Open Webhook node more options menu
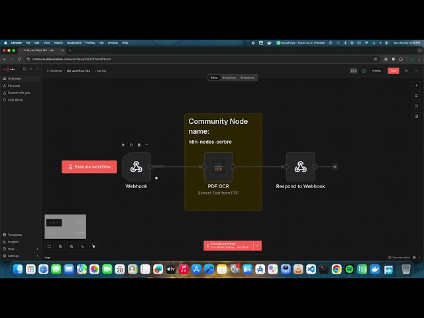This screenshot has height=318, width=424. click(x=147, y=145)
